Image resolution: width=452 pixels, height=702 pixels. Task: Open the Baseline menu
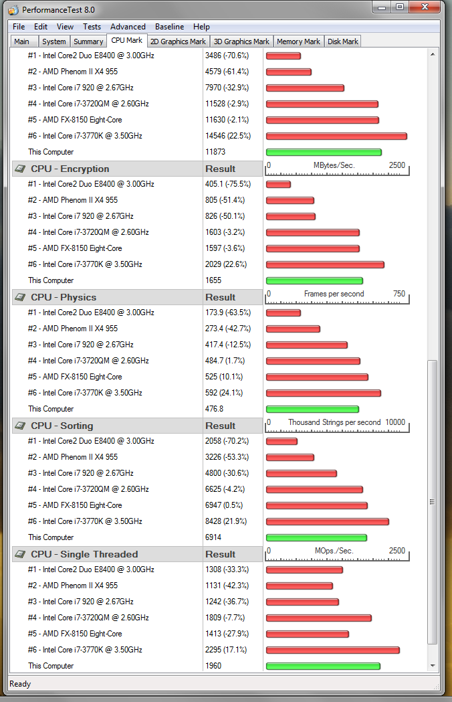170,27
